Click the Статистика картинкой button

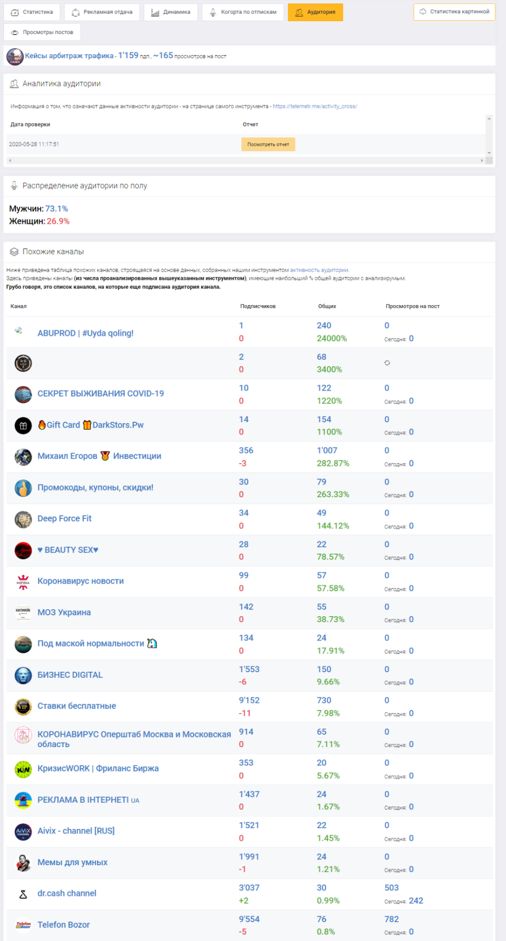pos(454,12)
